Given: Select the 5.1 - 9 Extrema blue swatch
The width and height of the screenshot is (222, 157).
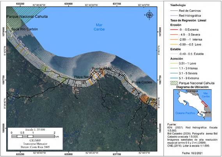Looking at the screenshot, I should [174, 78].
